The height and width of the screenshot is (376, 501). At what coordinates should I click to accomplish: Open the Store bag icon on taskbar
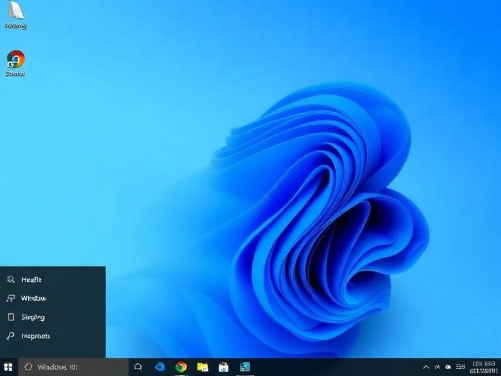[x=224, y=367]
